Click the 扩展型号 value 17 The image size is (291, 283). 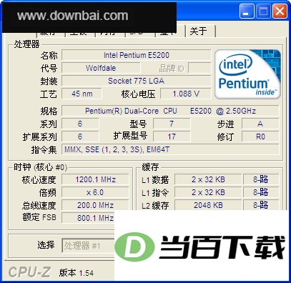click(x=172, y=136)
